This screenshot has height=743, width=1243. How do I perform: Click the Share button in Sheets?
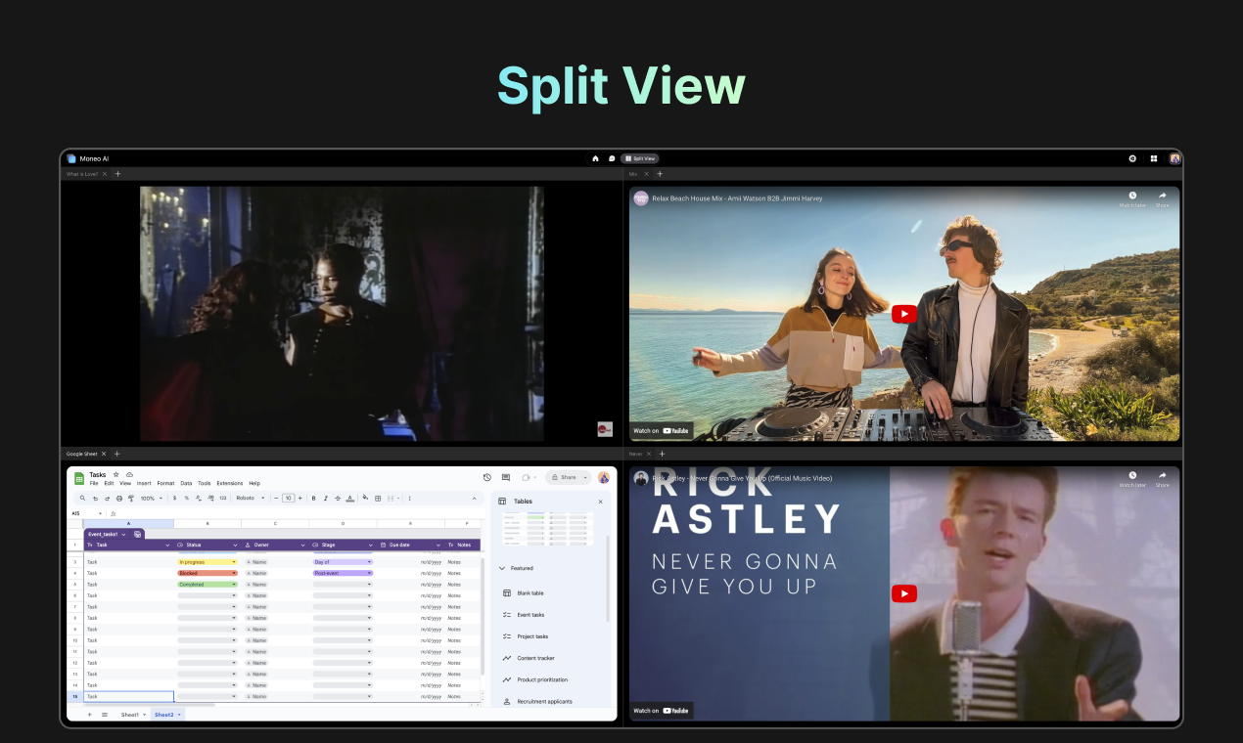pos(565,477)
